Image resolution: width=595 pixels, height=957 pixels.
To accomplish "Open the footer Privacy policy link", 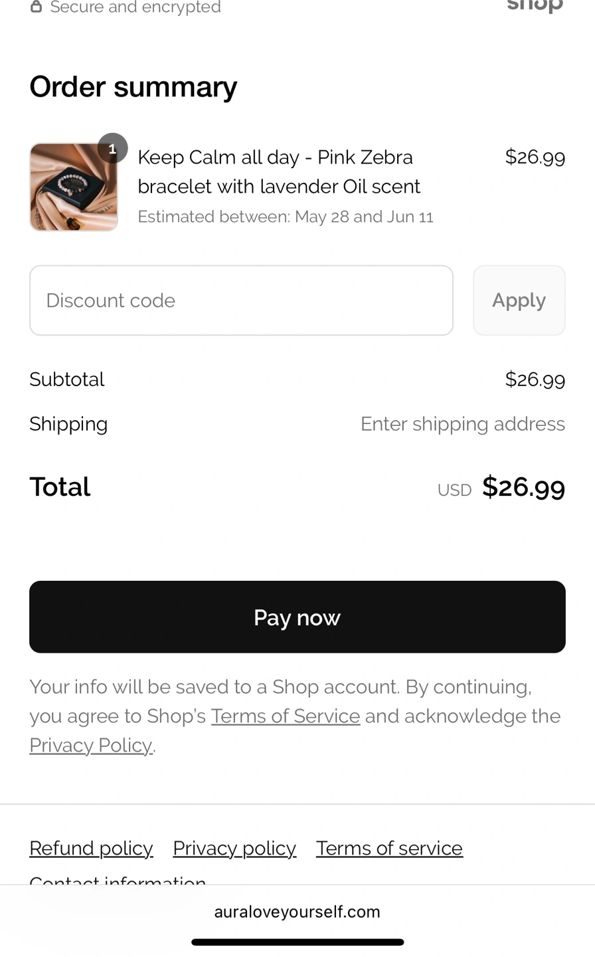I will click(x=234, y=848).
